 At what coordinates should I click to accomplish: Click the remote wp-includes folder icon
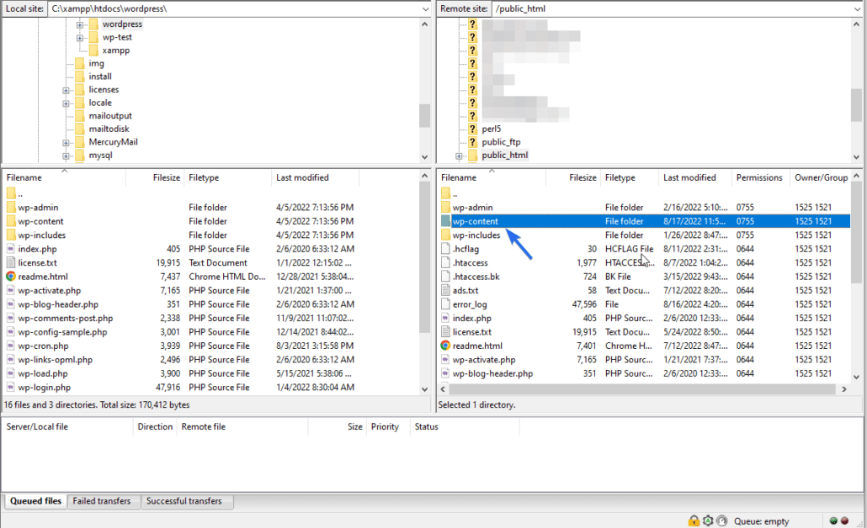pos(445,235)
